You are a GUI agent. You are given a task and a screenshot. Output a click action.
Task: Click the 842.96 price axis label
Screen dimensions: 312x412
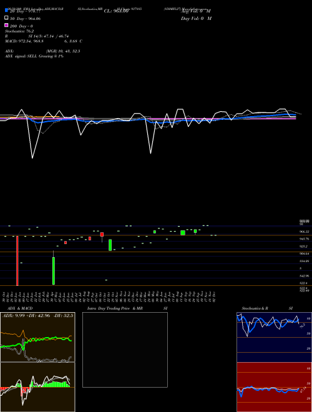pyautogui.click(x=304, y=276)
